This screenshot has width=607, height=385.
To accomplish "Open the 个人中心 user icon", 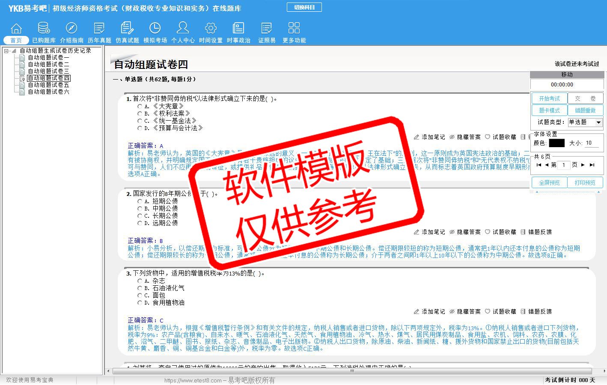I will coord(183,29).
